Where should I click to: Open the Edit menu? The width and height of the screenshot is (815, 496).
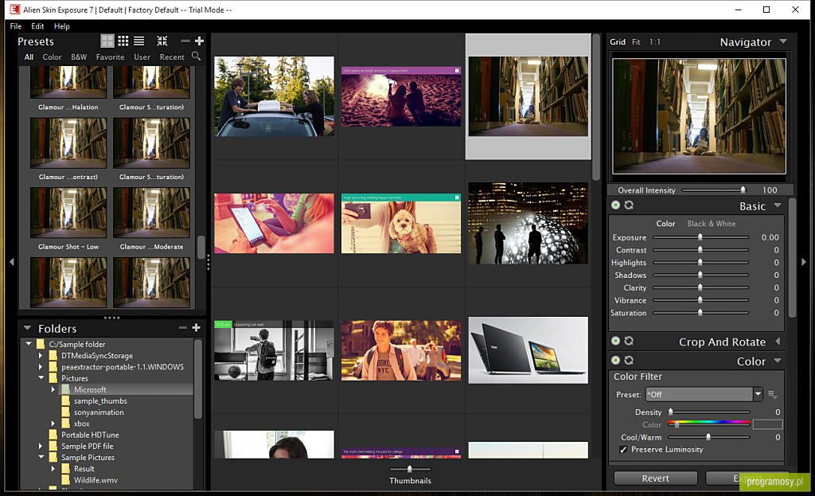click(37, 26)
